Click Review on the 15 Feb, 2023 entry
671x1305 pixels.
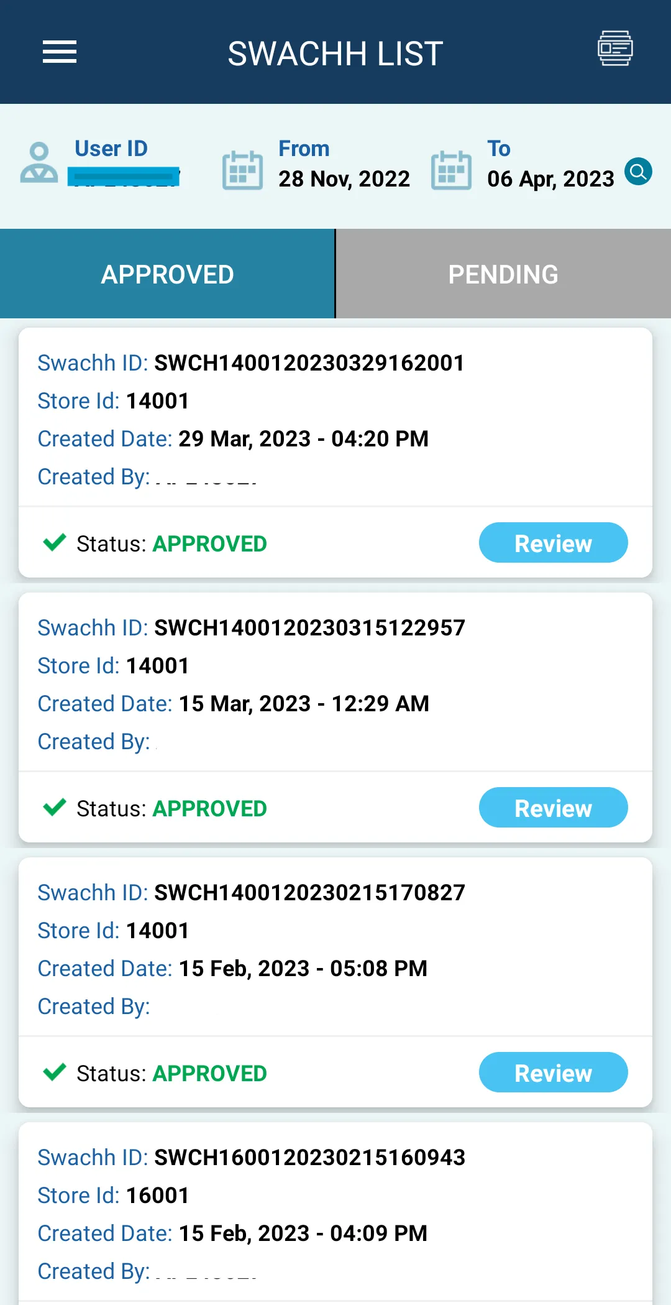click(552, 1072)
